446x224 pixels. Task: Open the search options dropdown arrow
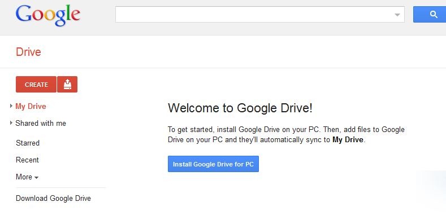tap(397, 15)
